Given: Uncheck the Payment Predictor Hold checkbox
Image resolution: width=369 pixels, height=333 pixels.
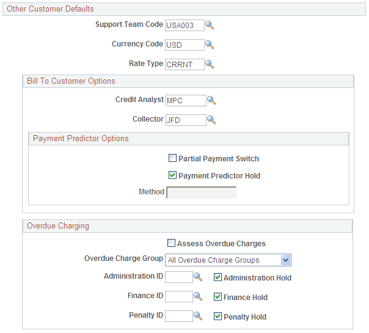Looking at the screenshot, I should click(x=172, y=175).
